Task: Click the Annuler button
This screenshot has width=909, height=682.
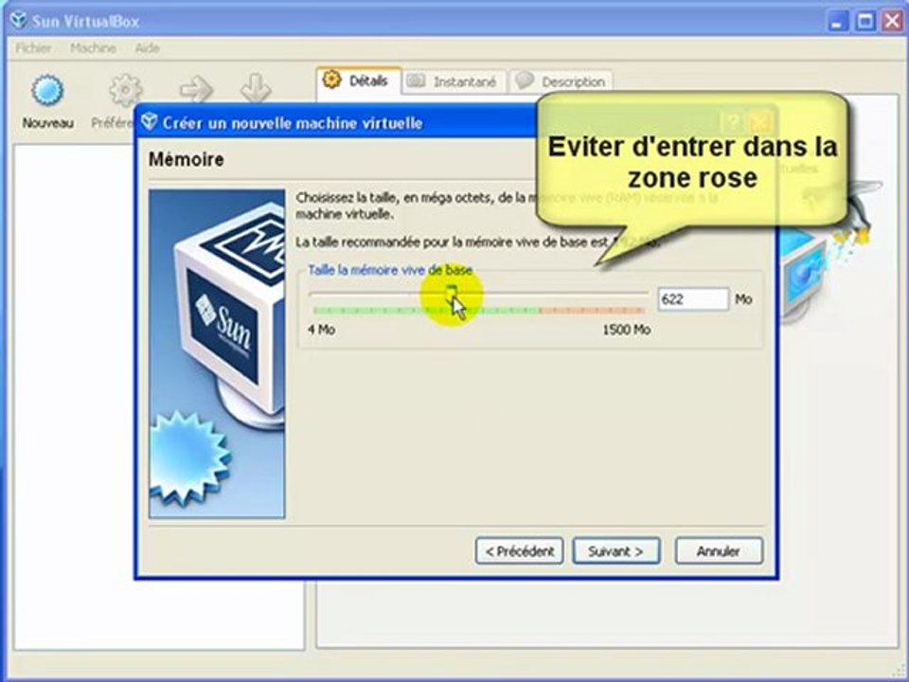Action: (x=719, y=551)
